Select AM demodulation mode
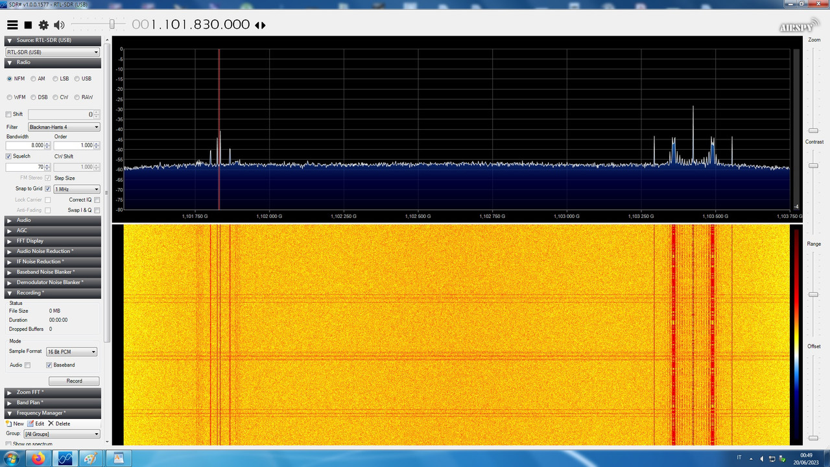830x467 pixels. click(x=33, y=78)
